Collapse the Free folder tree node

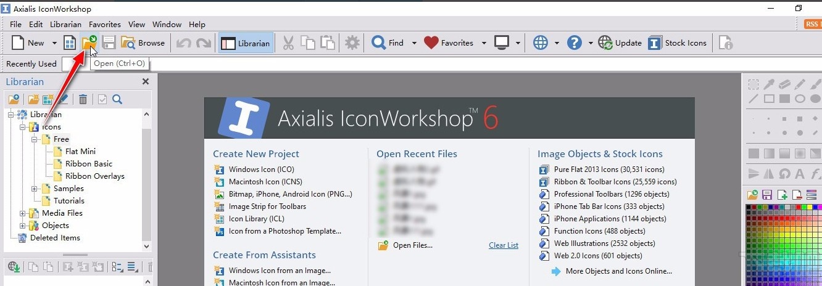coord(35,139)
